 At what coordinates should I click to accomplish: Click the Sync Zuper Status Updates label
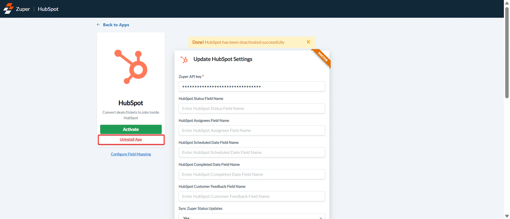coord(201,208)
